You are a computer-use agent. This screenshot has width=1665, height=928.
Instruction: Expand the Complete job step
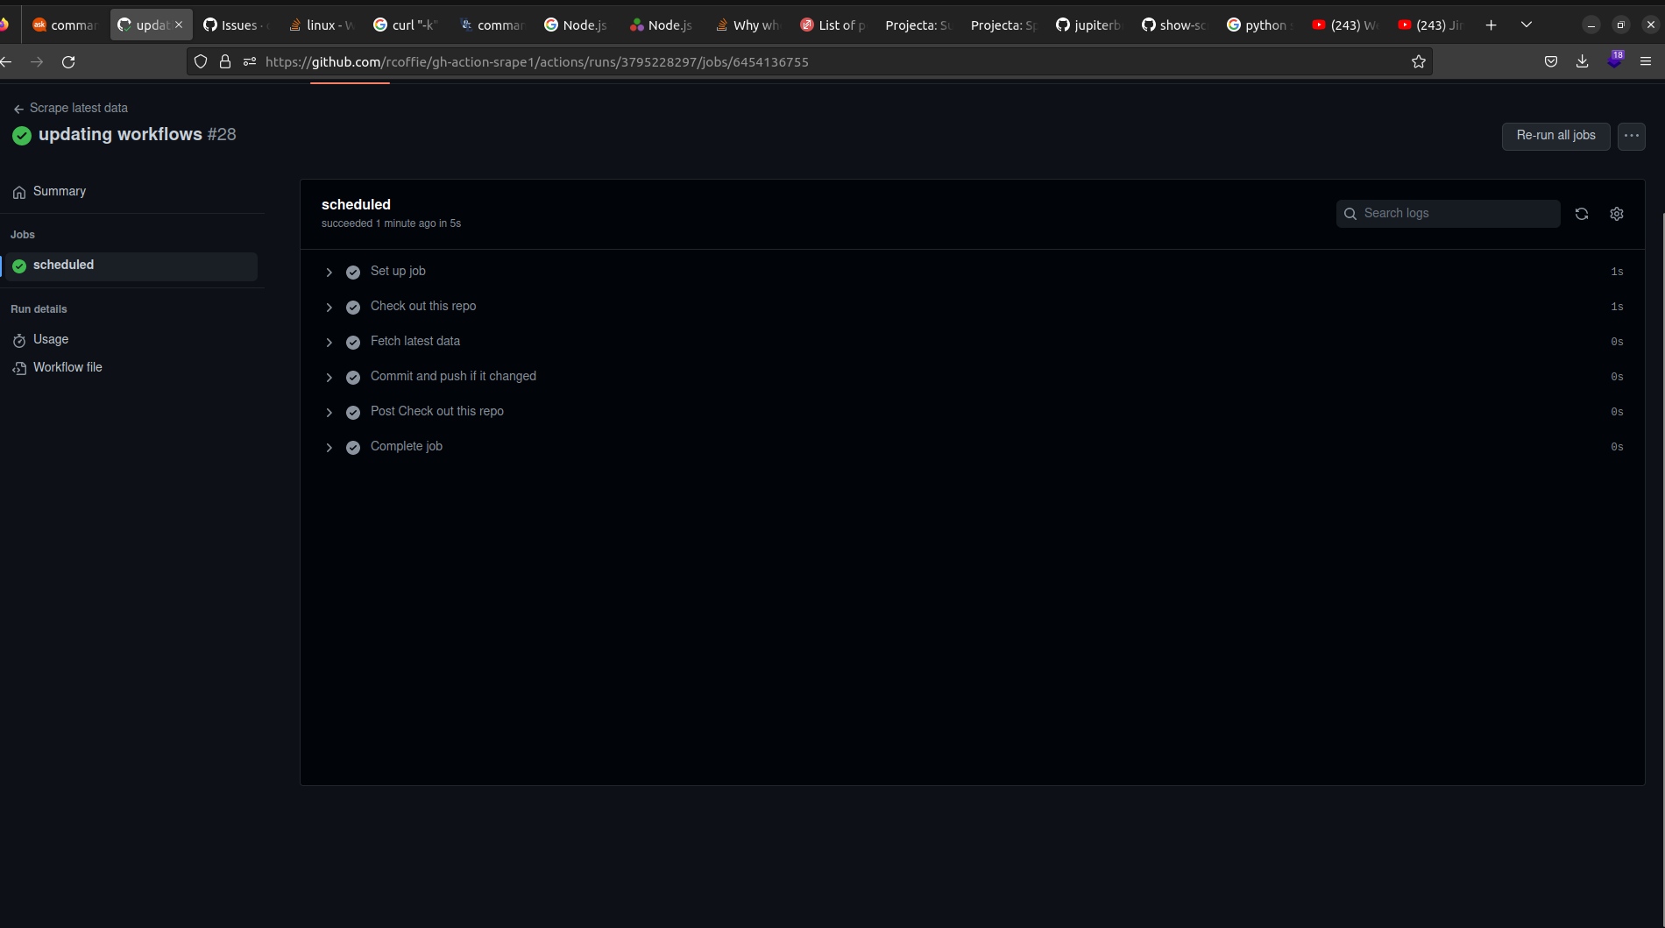click(x=329, y=447)
